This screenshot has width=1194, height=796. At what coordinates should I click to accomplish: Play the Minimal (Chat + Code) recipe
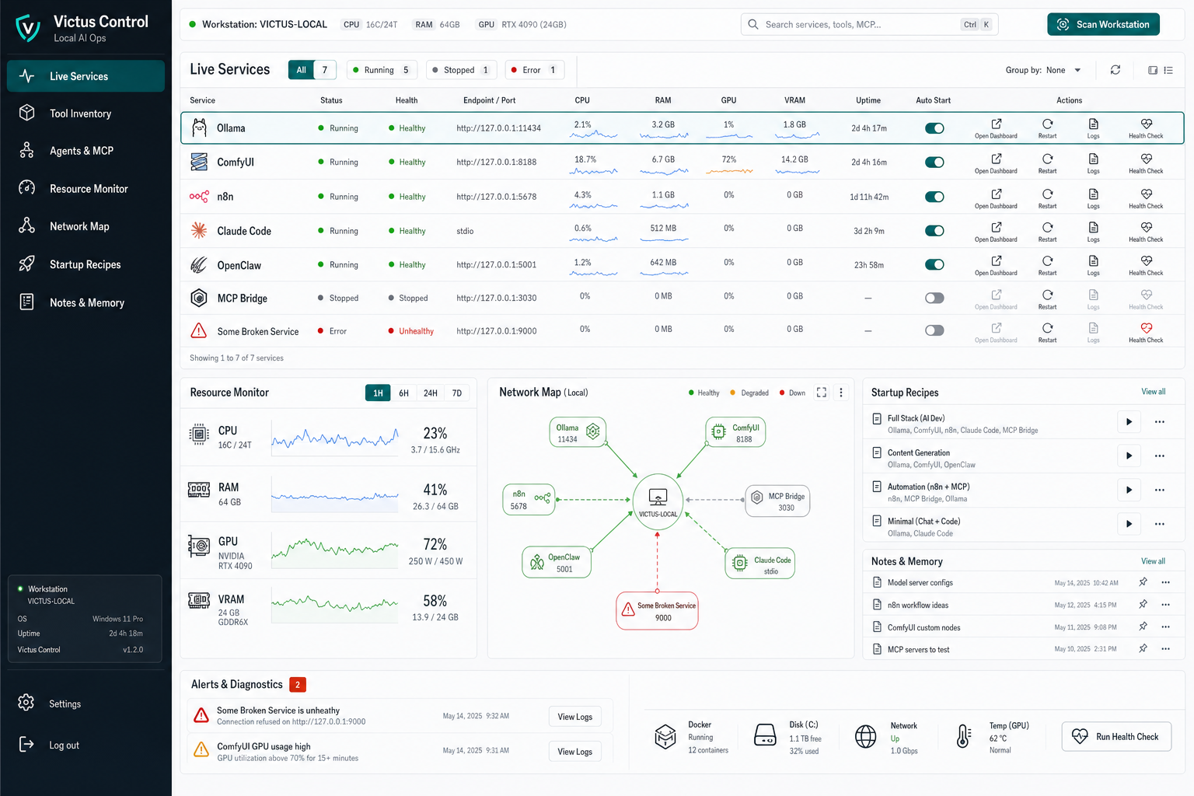click(1129, 524)
